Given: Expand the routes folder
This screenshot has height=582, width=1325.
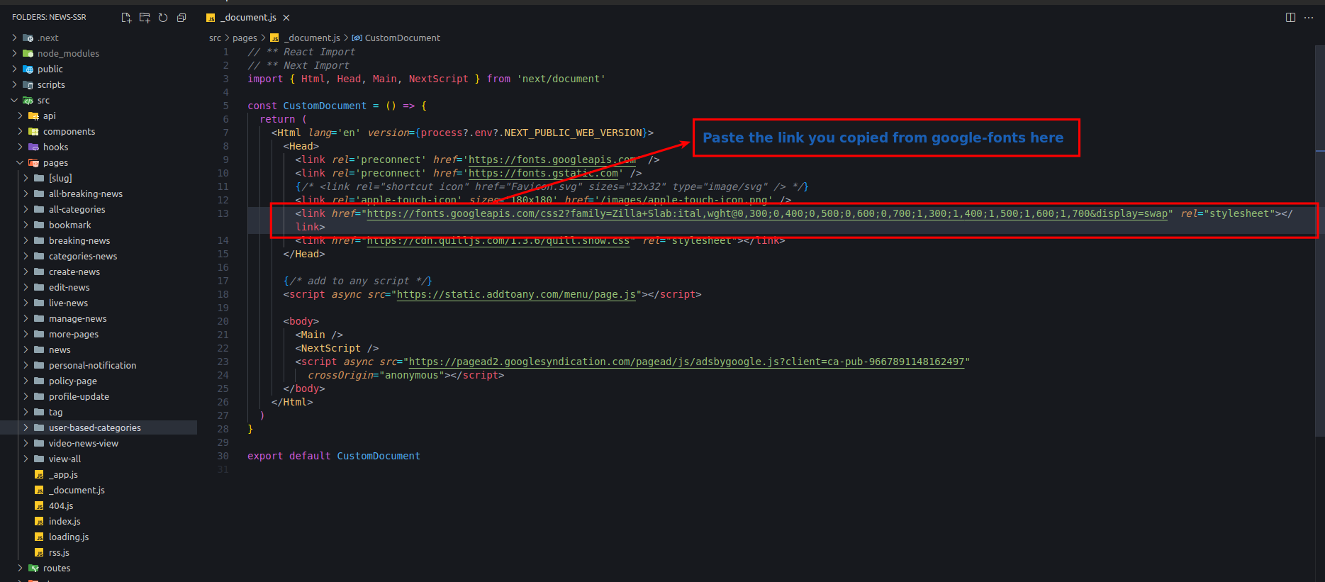Looking at the screenshot, I should [x=57, y=568].
